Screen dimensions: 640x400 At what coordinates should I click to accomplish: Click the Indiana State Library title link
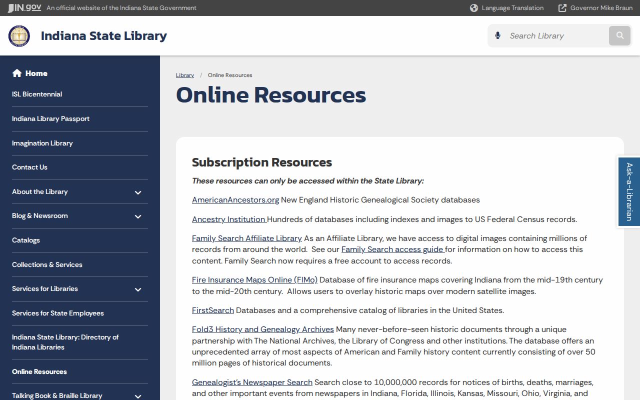[x=104, y=36]
